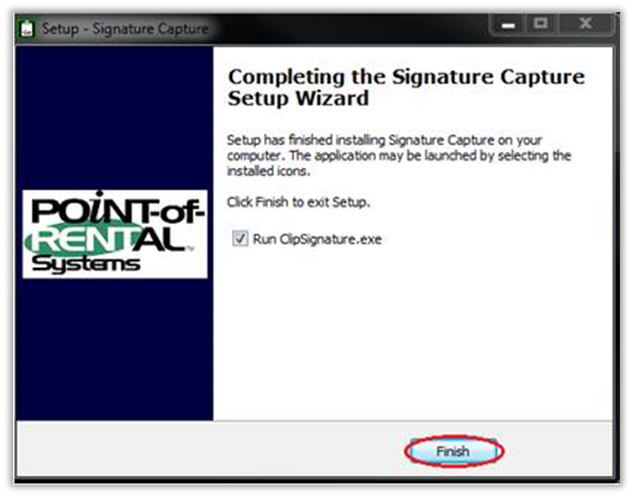Viewport: 633px width, 497px height.
Task: Close the Setup - Signature Capture window
Action: (585, 25)
